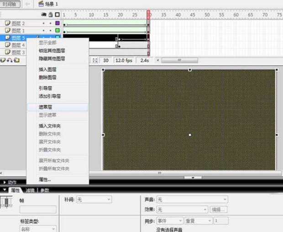Click the insert layer folder icon

pyautogui.click(x=16, y=60)
